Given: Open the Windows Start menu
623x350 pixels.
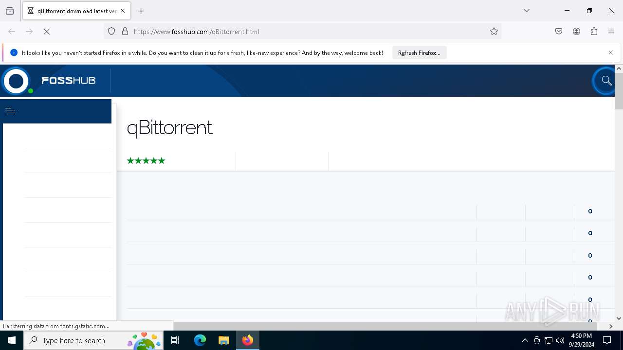Looking at the screenshot, I should tap(12, 340).
